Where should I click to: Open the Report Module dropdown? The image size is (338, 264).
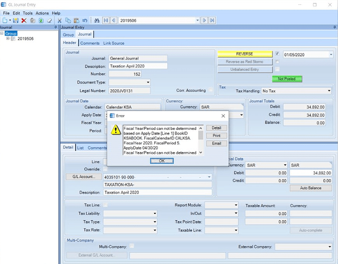pos(236,205)
